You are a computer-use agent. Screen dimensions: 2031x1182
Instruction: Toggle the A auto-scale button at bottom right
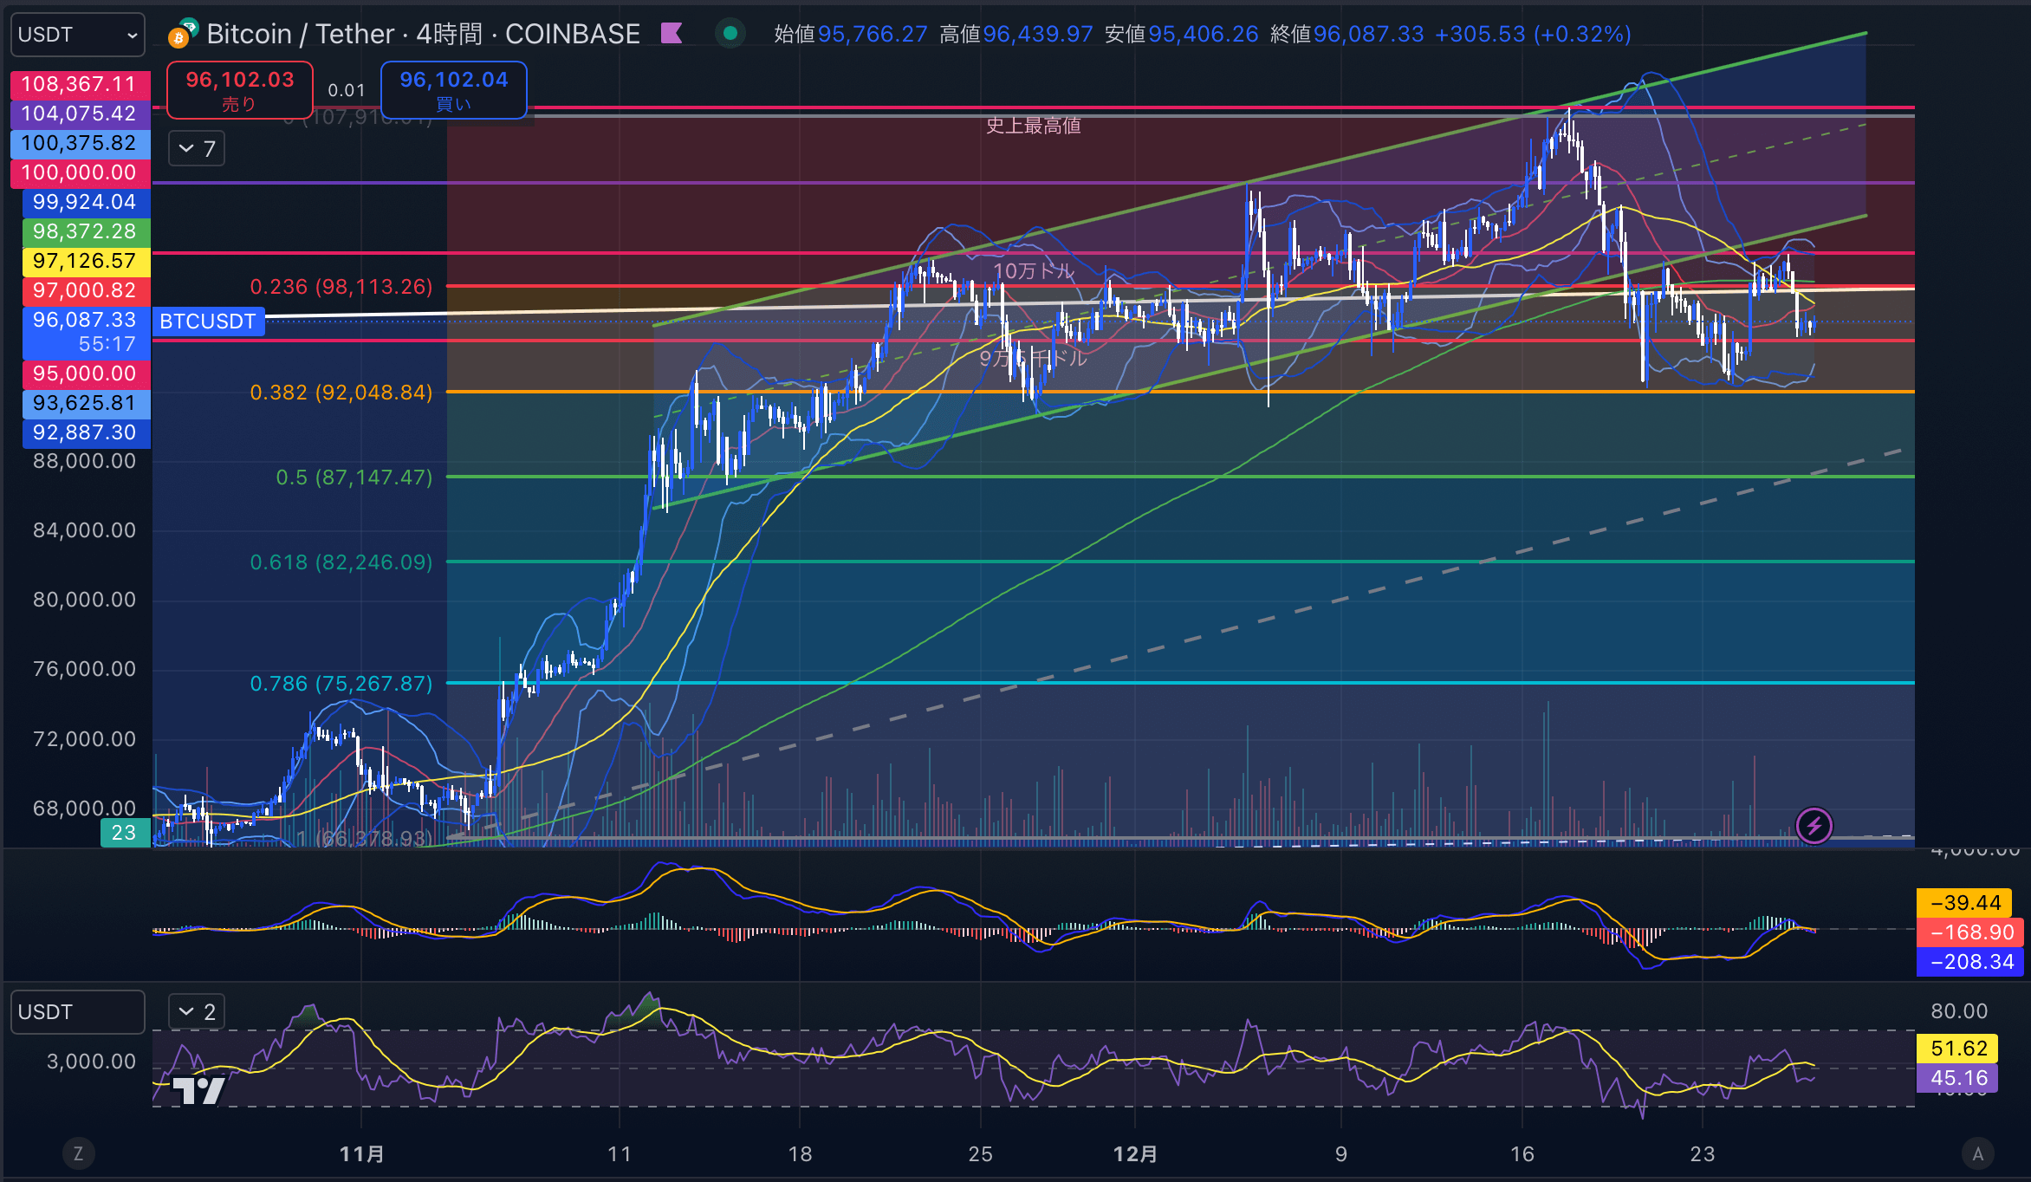pos(1978,1153)
